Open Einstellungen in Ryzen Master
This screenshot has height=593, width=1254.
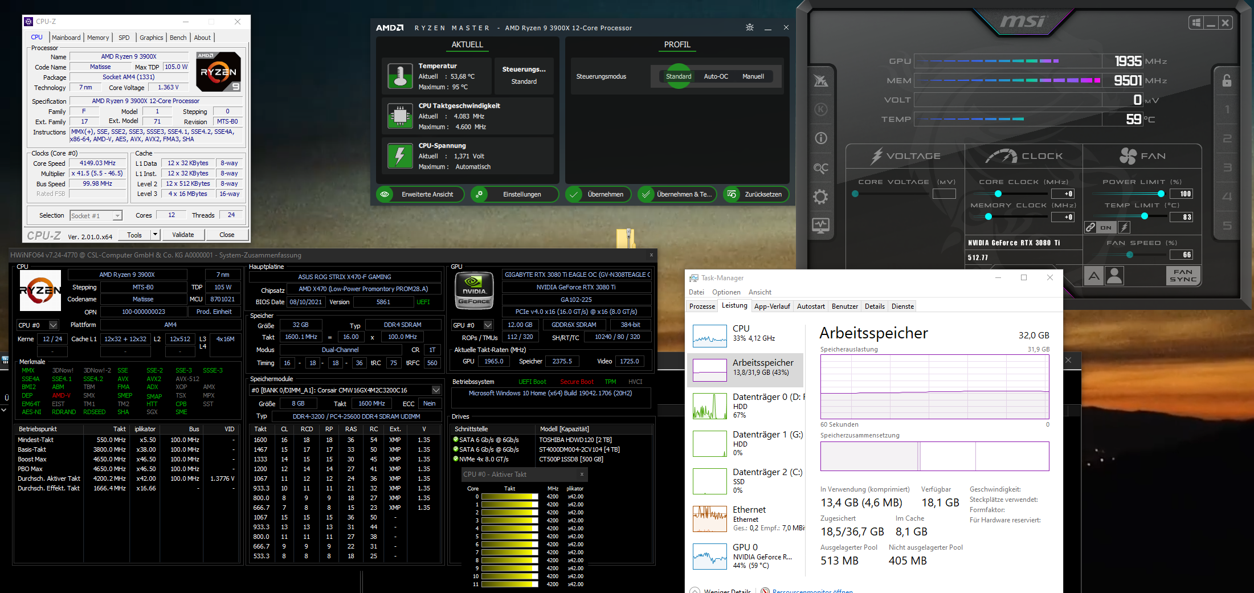(514, 194)
